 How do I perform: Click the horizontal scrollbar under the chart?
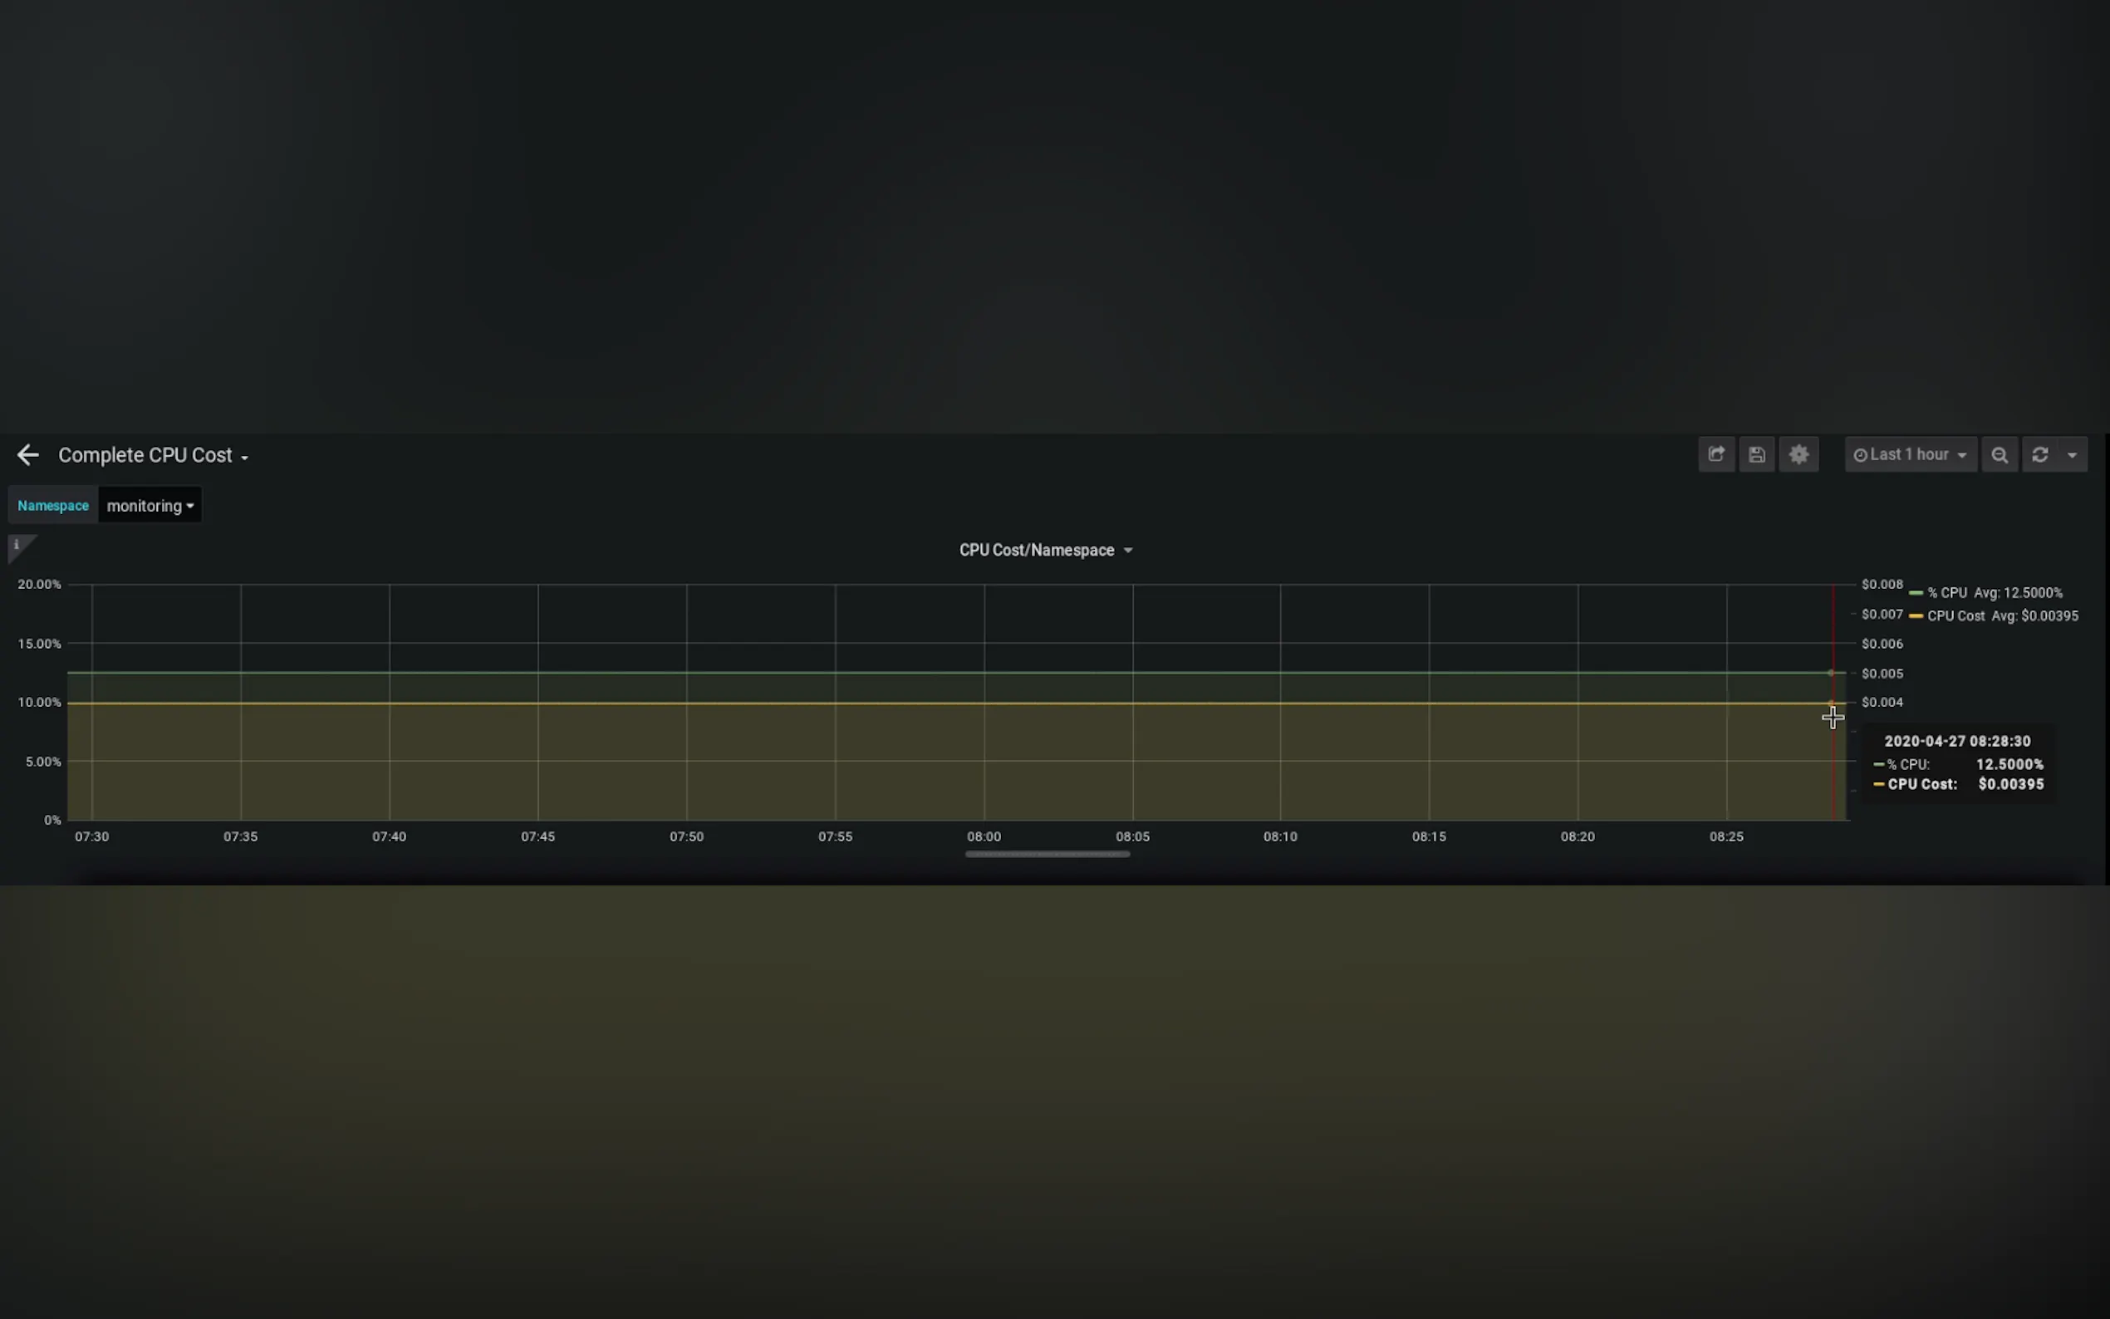point(1047,854)
